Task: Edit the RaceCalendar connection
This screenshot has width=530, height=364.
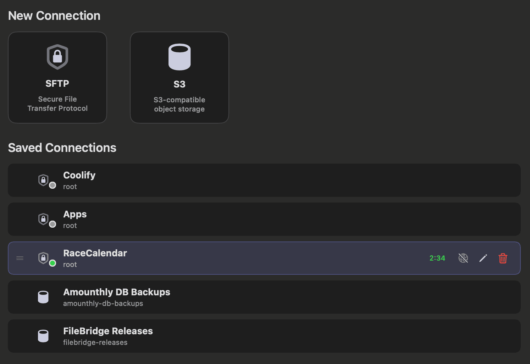Action: tap(483, 258)
